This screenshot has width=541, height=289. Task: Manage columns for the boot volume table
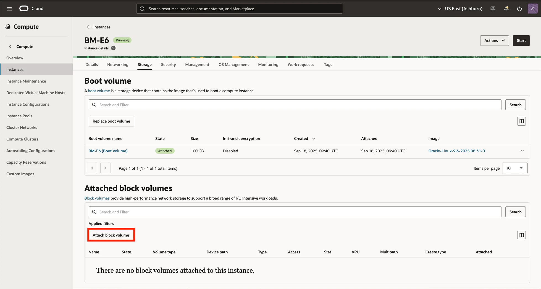coord(521,121)
